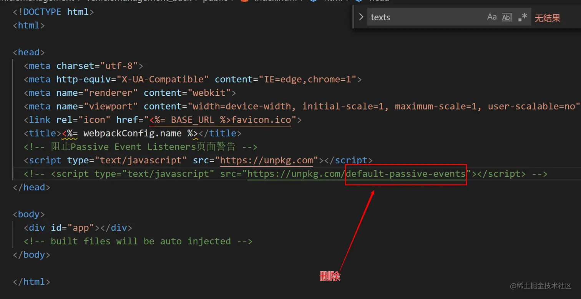Screen dimensions: 581x299
Task: Toggle Use Regular Expression (.*) option
Action: click(x=523, y=17)
